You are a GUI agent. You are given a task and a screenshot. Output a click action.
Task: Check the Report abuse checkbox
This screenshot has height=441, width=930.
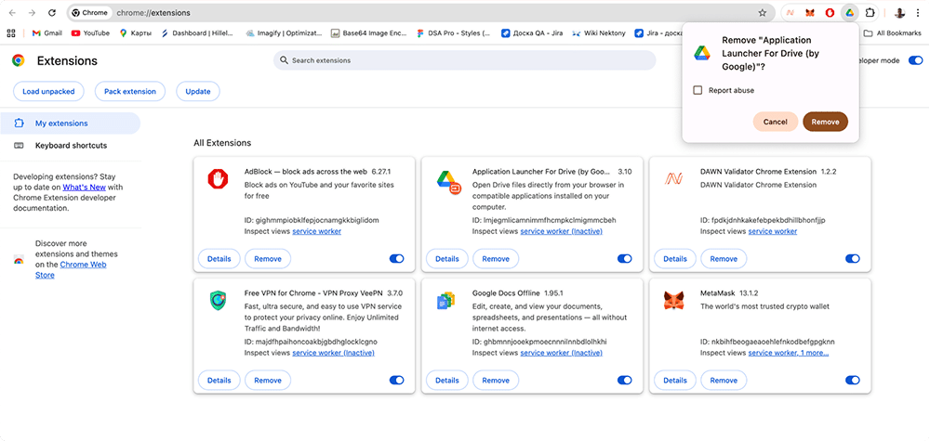(x=697, y=90)
